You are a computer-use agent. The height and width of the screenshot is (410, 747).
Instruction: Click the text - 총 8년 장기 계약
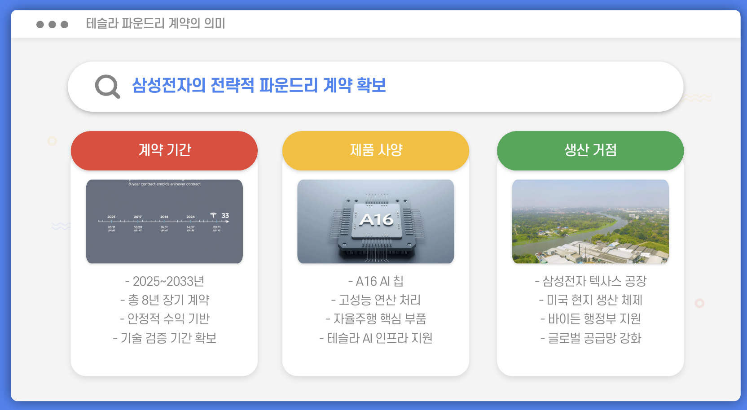click(165, 300)
